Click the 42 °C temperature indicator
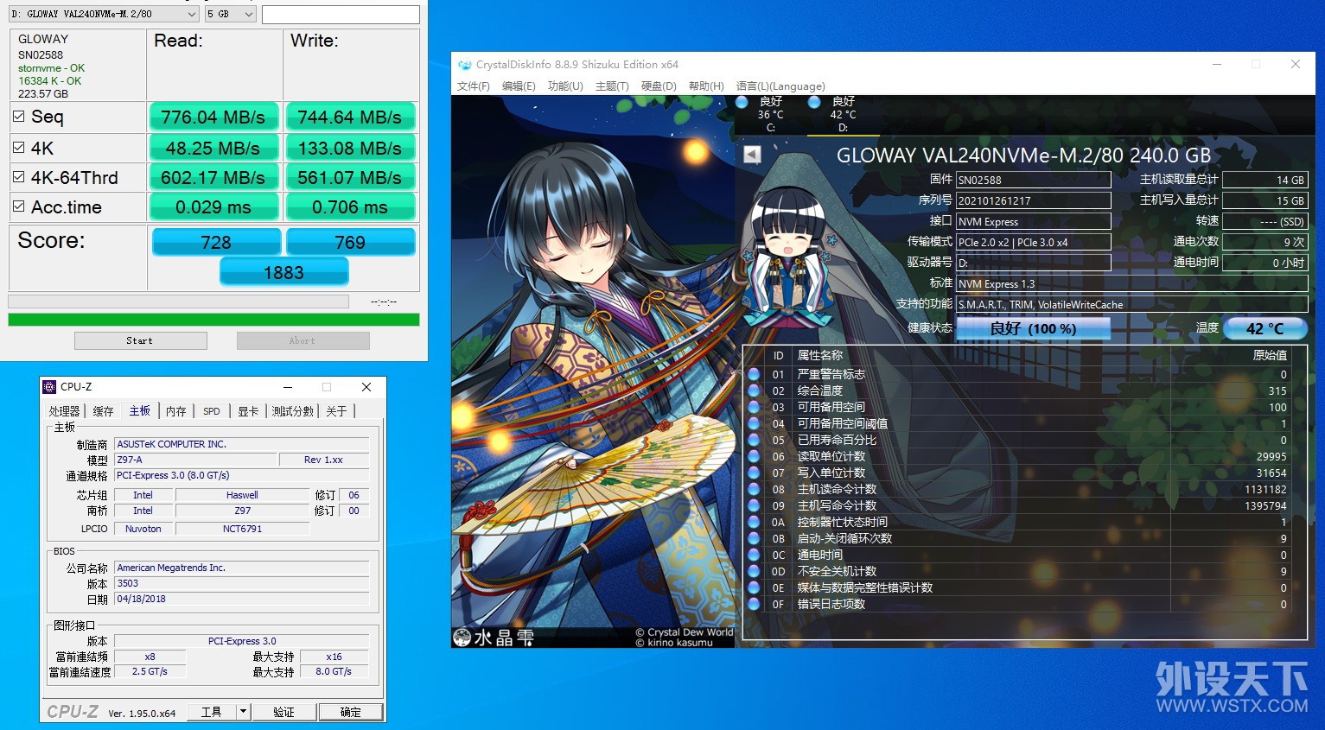The width and height of the screenshot is (1325, 730). [x=1265, y=328]
